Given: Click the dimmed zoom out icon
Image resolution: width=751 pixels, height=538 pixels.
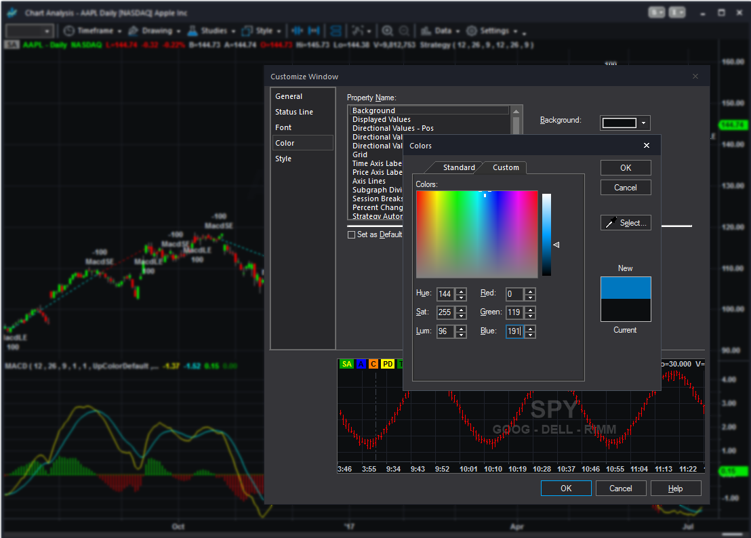Looking at the screenshot, I should point(403,30).
